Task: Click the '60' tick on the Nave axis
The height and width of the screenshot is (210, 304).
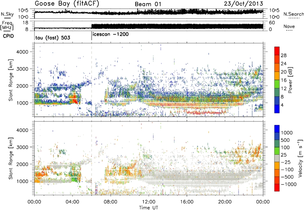Action: (272, 23)
